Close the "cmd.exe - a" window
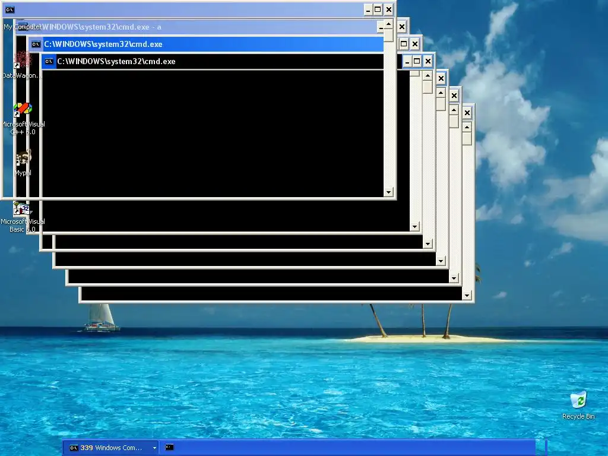 click(x=402, y=27)
